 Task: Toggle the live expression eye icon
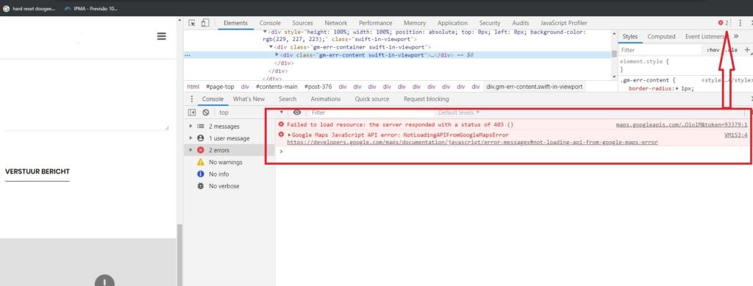point(297,112)
